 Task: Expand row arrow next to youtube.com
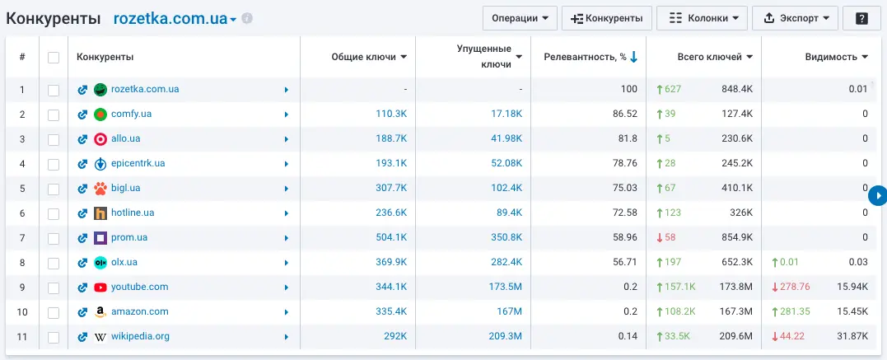pyautogui.click(x=287, y=287)
